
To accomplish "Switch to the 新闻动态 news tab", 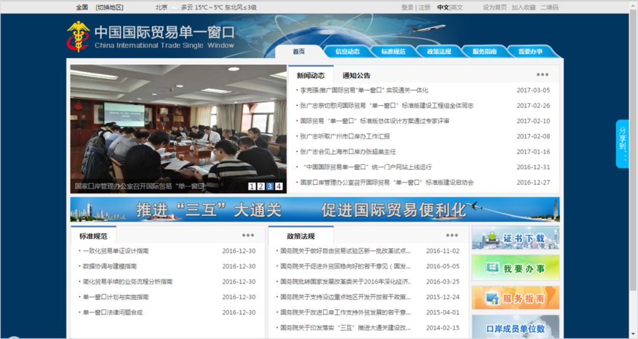I will [x=311, y=75].
